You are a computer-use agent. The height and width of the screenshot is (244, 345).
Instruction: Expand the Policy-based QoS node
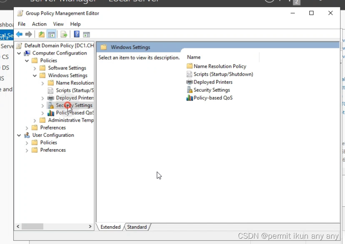click(x=43, y=113)
